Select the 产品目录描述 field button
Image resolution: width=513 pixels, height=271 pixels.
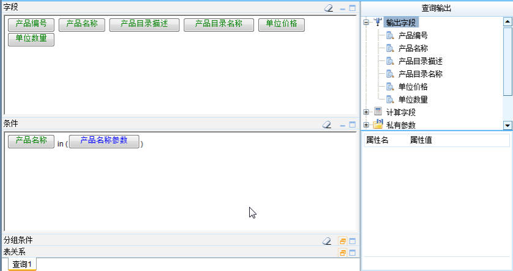coord(144,25)
